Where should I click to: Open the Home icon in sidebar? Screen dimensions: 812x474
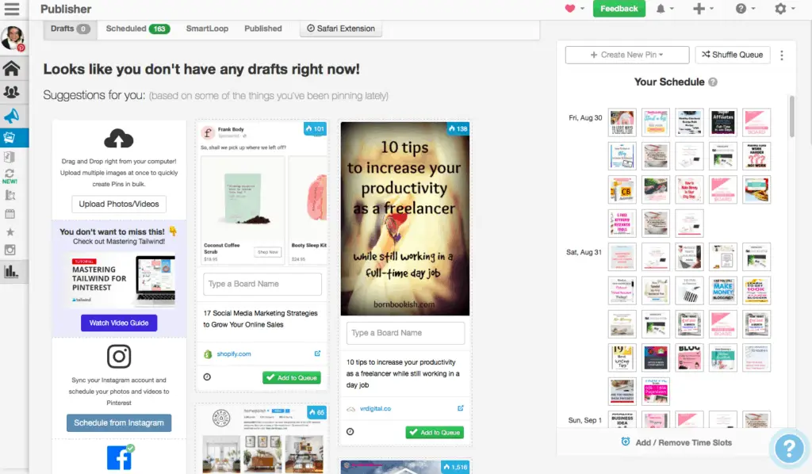pos(11,68)
